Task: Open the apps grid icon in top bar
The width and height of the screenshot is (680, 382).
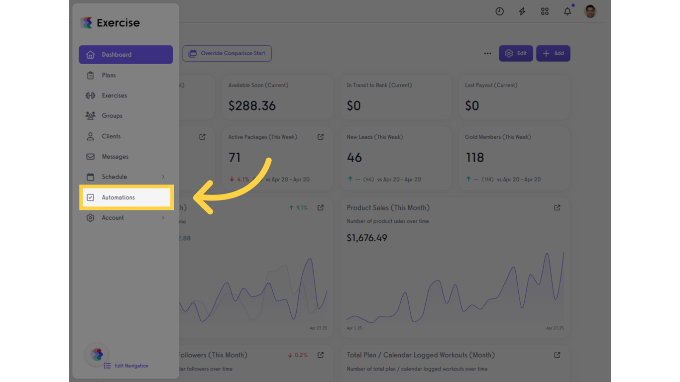Action: [x=545, y=11]
